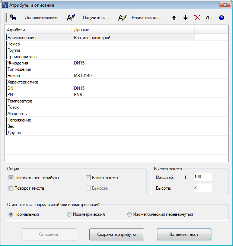Select Получить от... toolbar command
The height and width of the screenshot is (246, 233).
[x=96, y=18]
